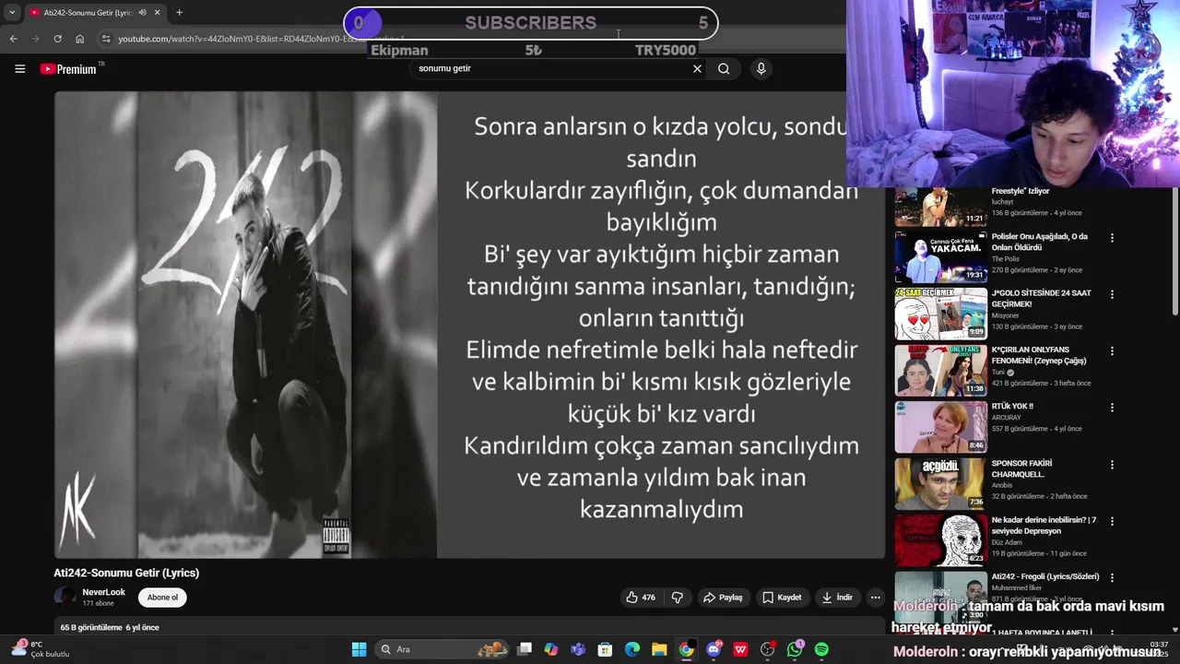The image size is (1180, 664).
Task: Mute tab audio via speaker icon
Action: pos(142,13)
